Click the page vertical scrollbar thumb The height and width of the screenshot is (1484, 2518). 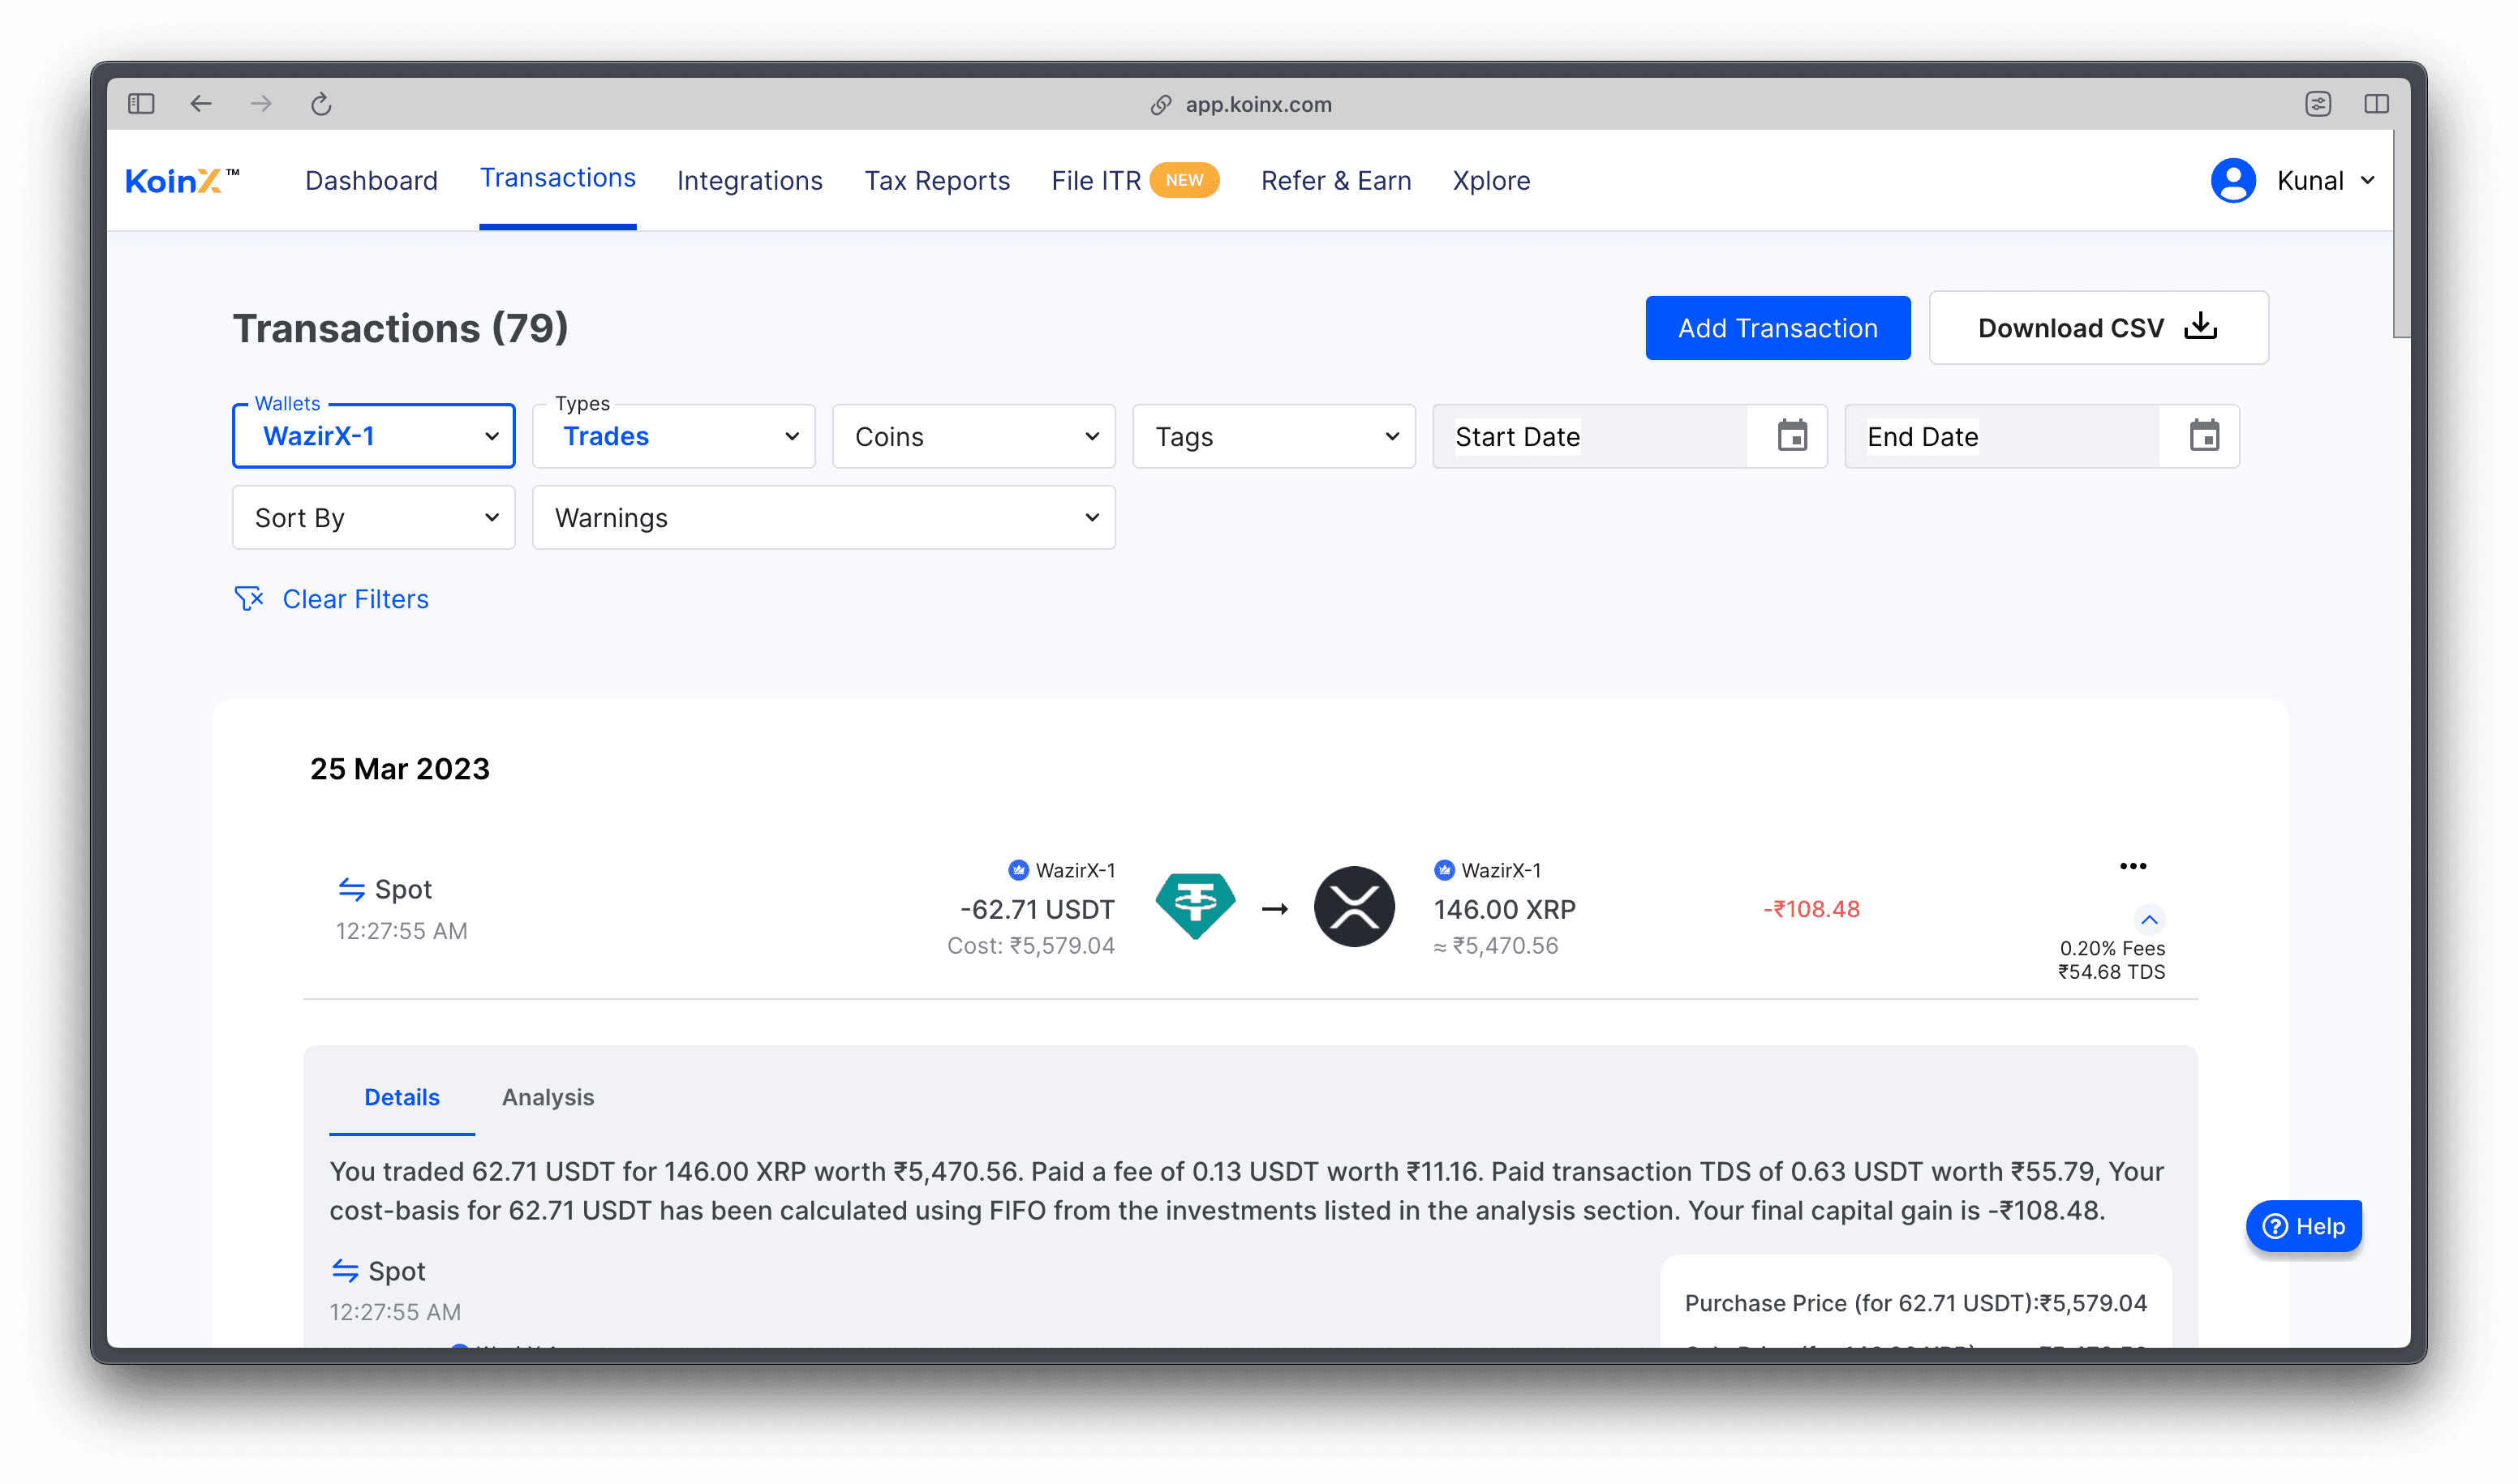[2402, 234]
